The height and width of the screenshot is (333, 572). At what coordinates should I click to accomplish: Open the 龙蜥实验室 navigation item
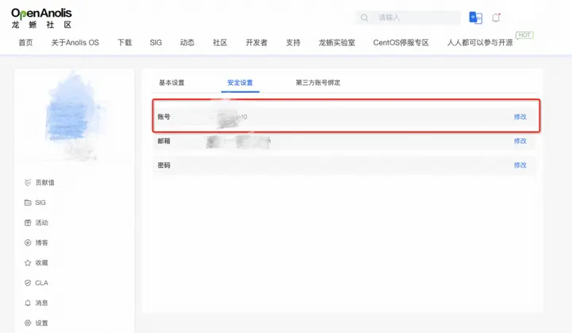tap(337, 43)
